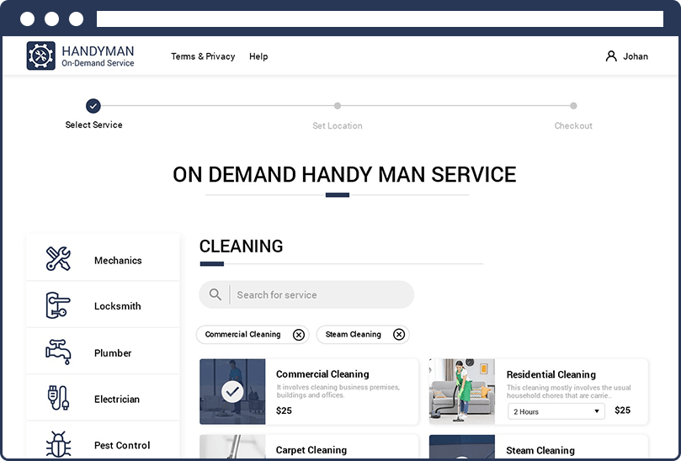681x461 pixels.
Task: Select the Plumber faucet icon
Action: (58, 352)
